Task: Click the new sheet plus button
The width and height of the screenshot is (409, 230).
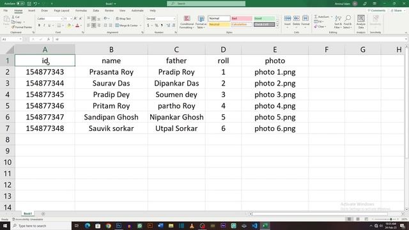Action: pos(43,214)
